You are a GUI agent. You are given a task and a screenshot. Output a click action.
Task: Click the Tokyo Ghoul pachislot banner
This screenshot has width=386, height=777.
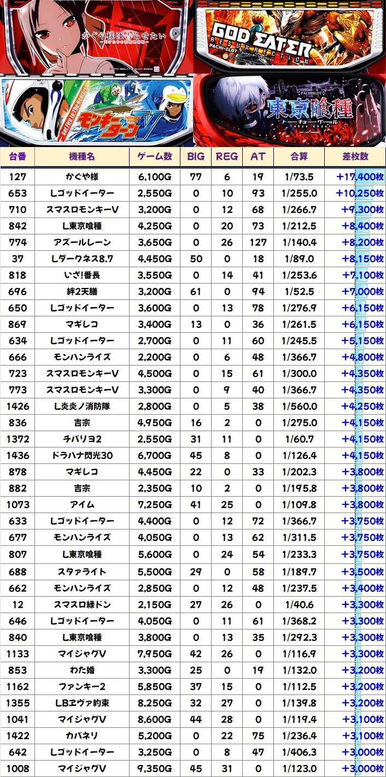click(290, 111)
